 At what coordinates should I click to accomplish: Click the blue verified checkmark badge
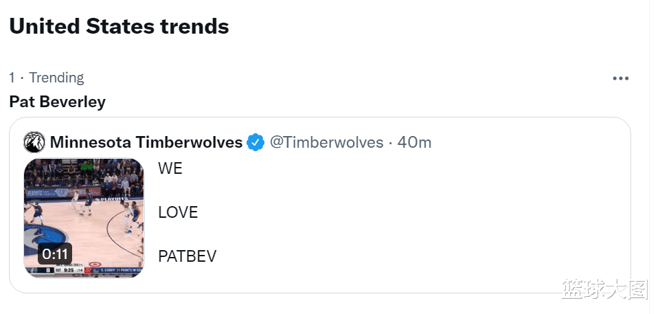tap(255, 142)
